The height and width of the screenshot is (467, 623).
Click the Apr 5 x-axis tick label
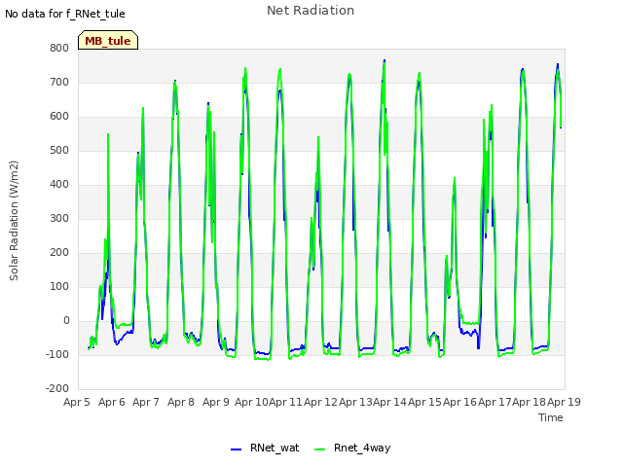[77, 402]
